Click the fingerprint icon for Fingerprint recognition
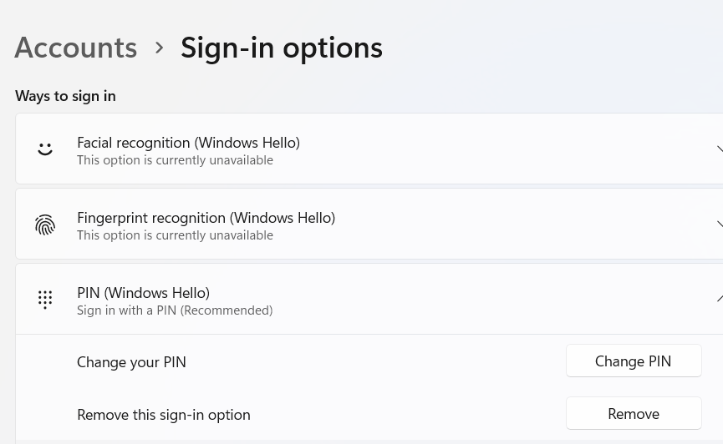 click(x=45, y=225)
